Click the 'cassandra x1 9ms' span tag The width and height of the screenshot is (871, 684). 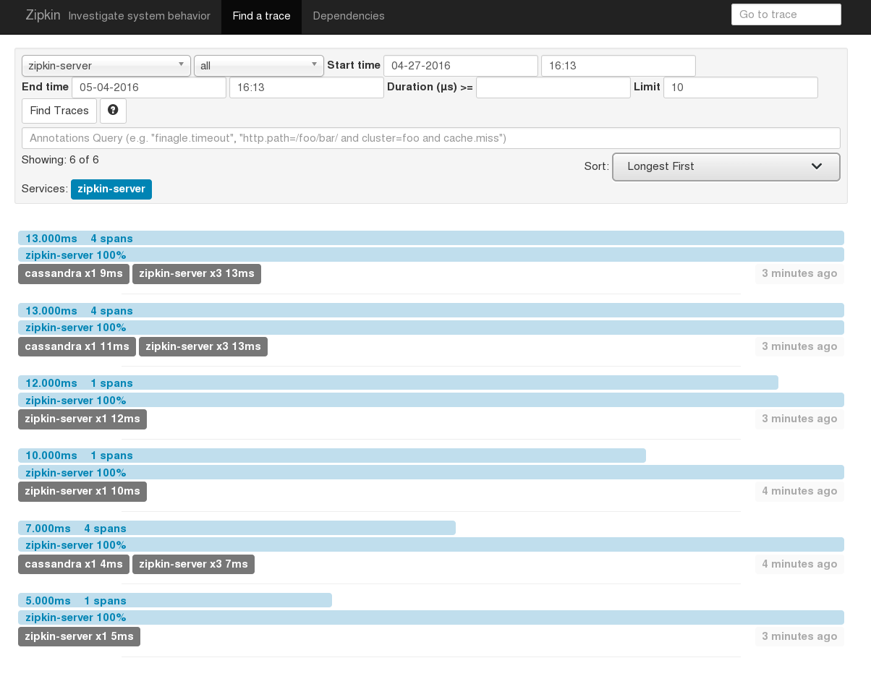click(x=73, y=273)
